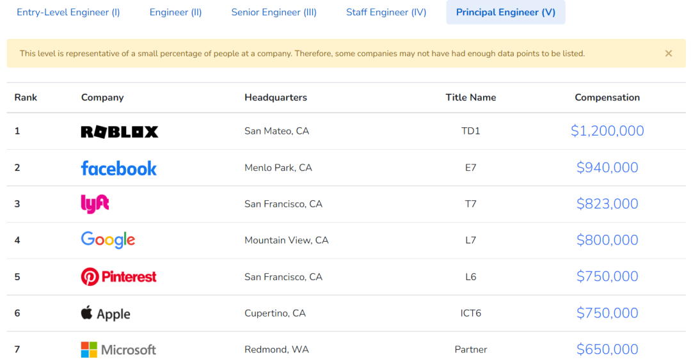Click Lyft's San Francisco, CA cell
The image size is (691, 364).
point(283,203)
